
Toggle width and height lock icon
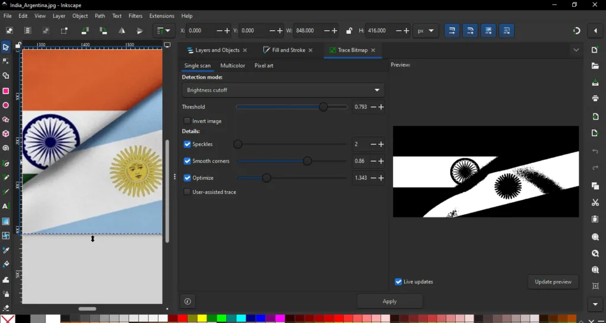pyautogui.click(x=349, y=31)
